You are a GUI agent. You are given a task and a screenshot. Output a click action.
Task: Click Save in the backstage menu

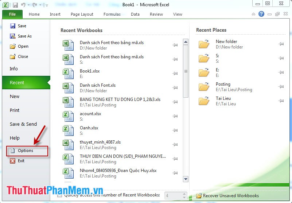coord(18,26)
